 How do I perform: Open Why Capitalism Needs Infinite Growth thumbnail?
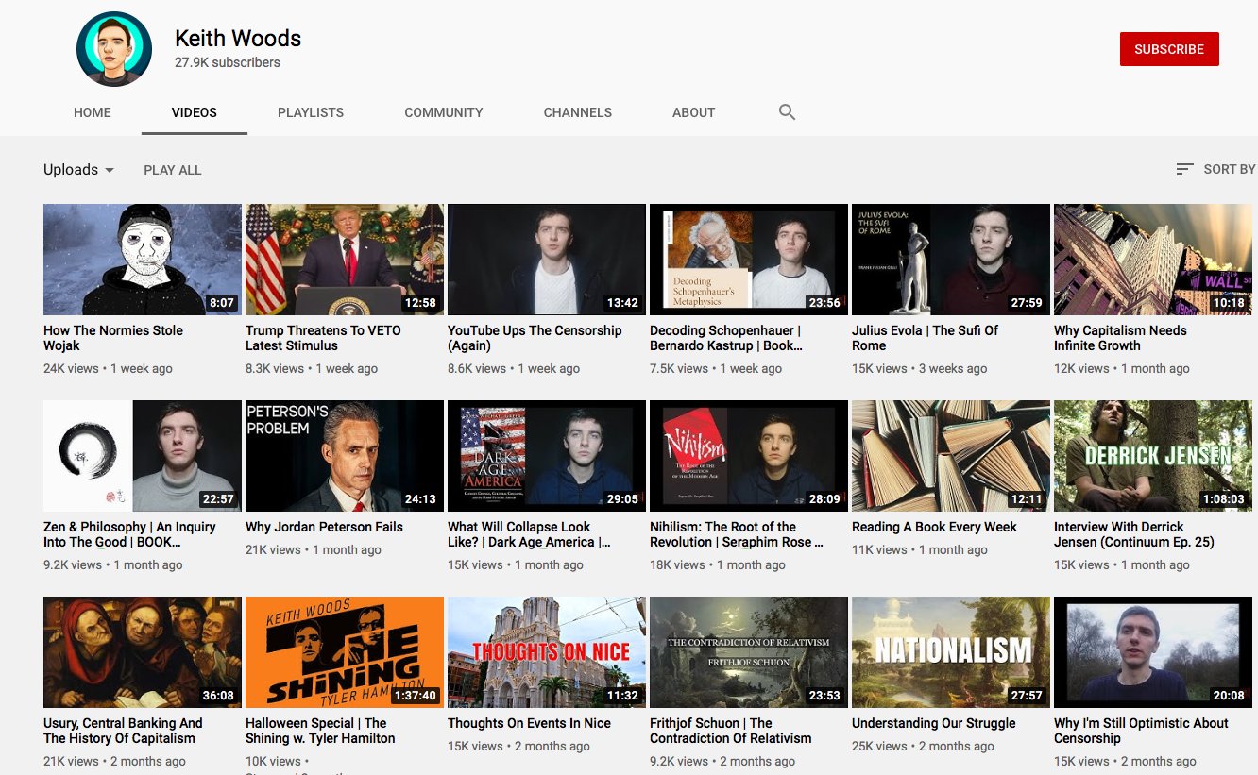1153,260
